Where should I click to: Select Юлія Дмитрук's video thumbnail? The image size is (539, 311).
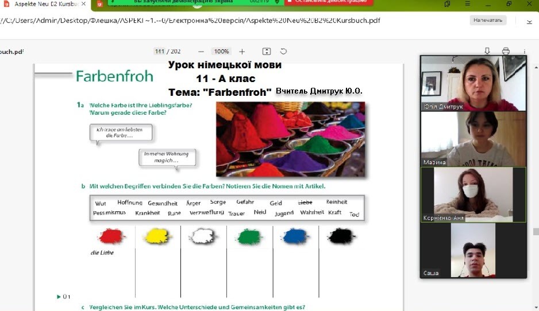click(x=473, y=83)
